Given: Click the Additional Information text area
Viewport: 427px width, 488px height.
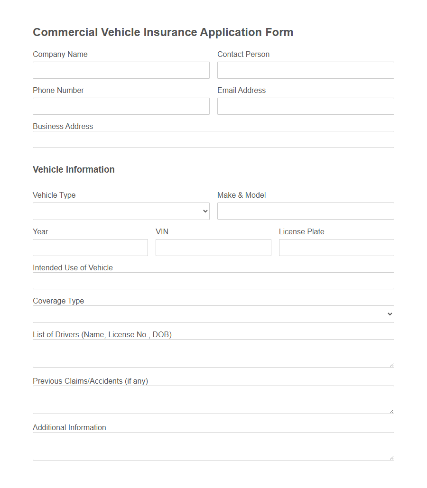Looking at the screenshot, I should click(x=213, y=446).
